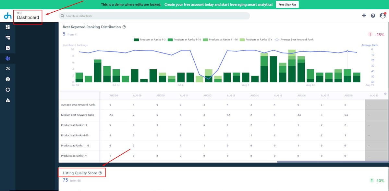Screen dimensions: 389x191
Task: Toggle Products at Ranks 1-3 legend series
Action: [150, 40]
